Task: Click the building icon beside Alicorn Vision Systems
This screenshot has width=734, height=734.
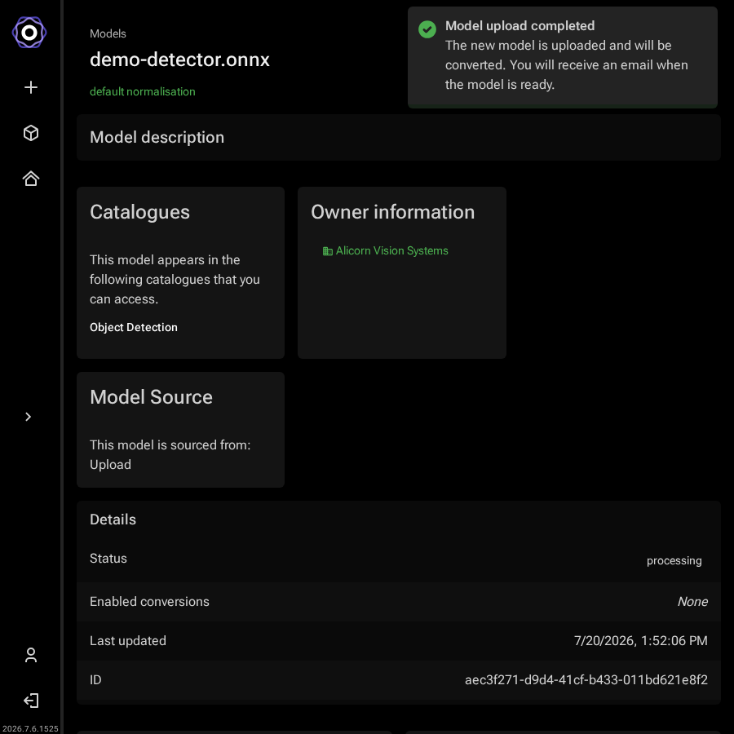Action: (328, 251)
